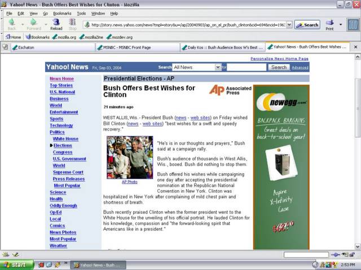
Task: Close the current tab with X
Action: click(x=355, y=47)
